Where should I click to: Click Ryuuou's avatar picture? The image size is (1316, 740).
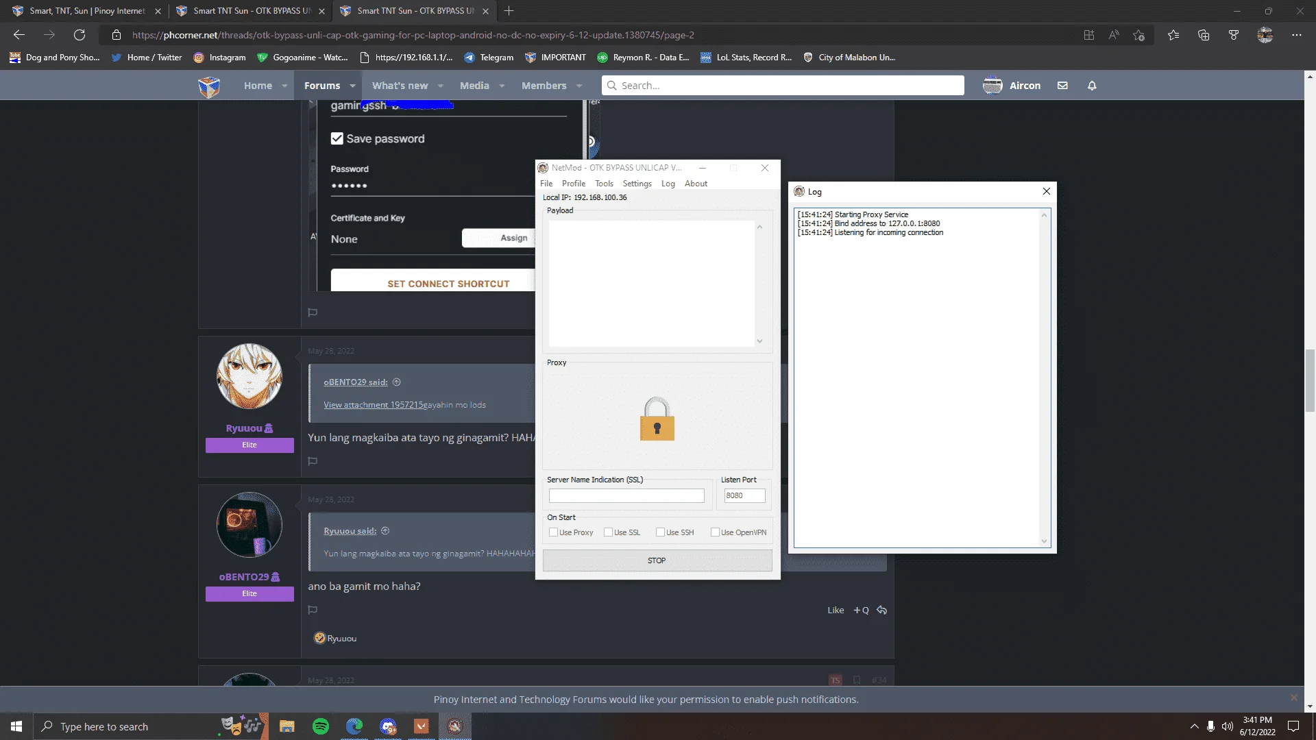[249, 377]
